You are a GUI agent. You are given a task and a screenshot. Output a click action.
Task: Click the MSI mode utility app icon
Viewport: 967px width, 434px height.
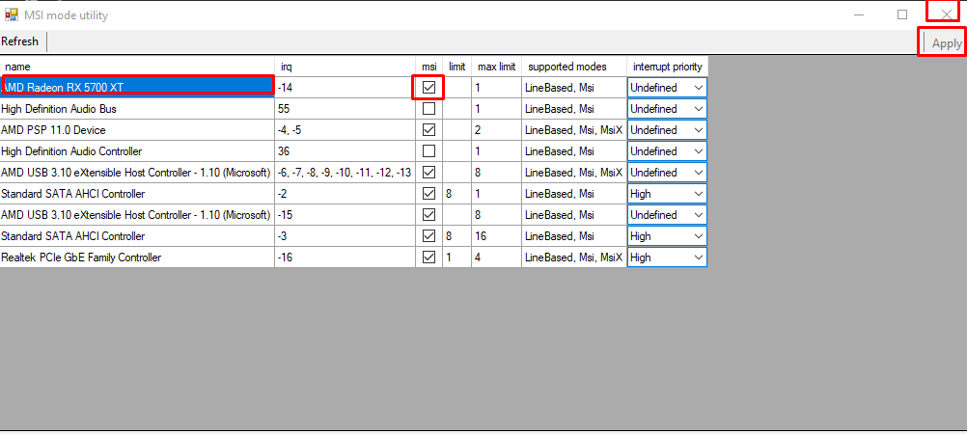12,15
